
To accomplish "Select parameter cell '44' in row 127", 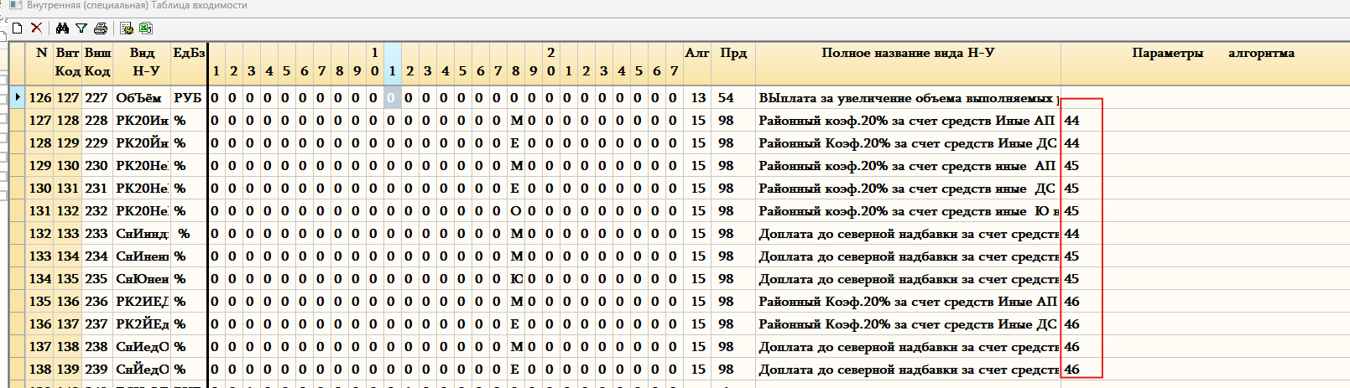I will (x=1072, y=121).
